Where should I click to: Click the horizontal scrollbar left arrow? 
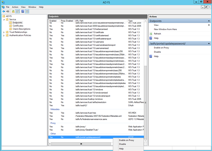pos(50,144)
